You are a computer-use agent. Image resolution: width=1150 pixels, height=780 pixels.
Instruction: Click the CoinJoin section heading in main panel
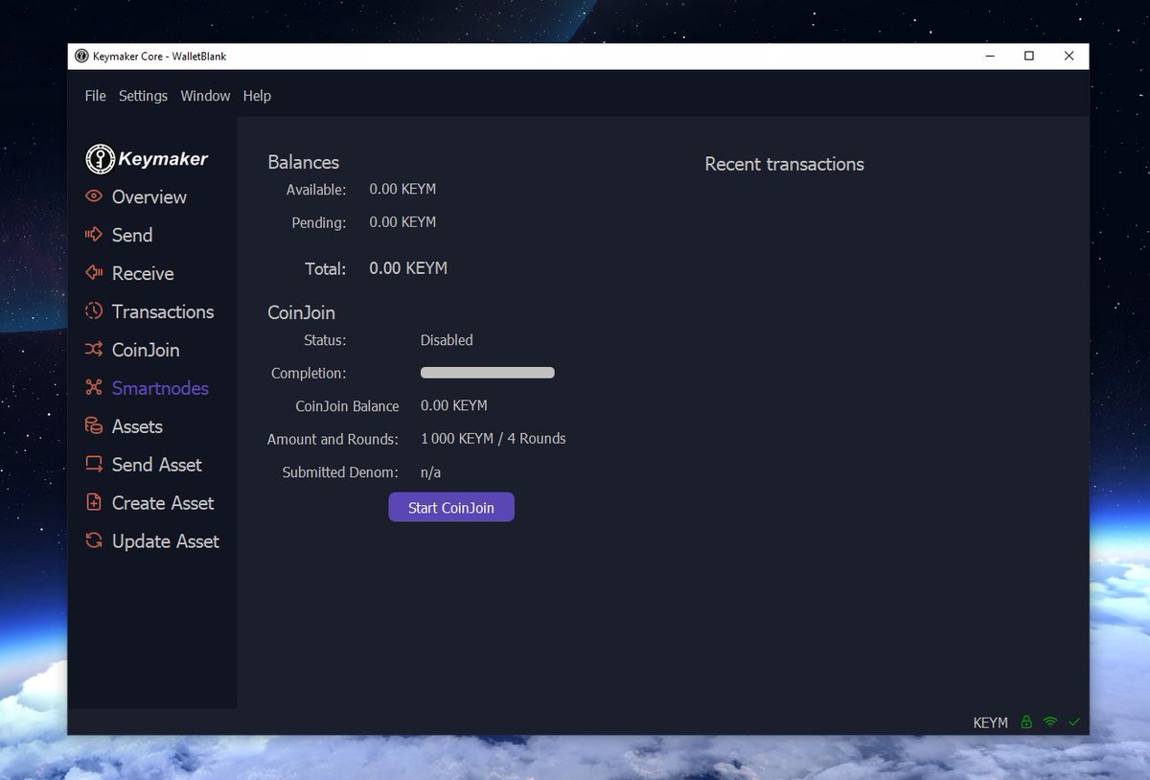[301, 312]
